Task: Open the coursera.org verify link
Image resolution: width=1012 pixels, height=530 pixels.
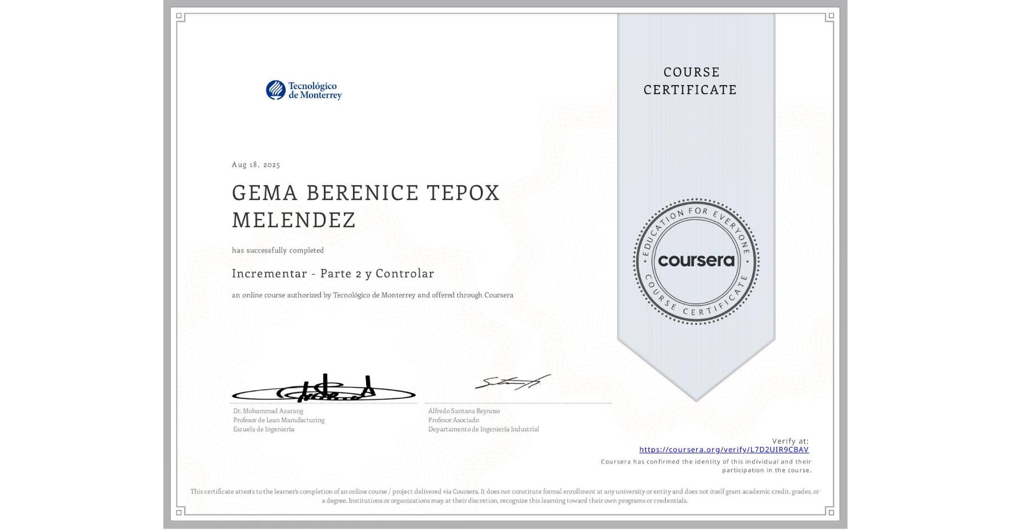Action: [x=724, y=450]
